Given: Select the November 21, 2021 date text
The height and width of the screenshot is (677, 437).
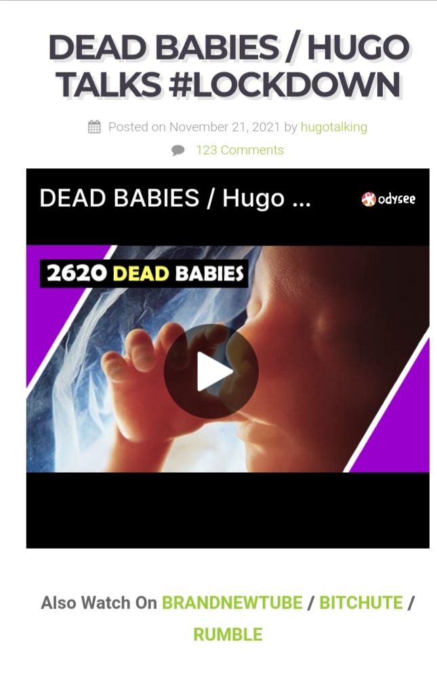Looking at the screenshot, I should [x=225, y=127].
